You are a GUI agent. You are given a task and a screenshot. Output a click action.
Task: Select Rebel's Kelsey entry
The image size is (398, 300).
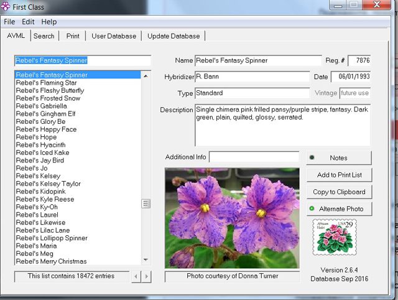coord(78,176)
